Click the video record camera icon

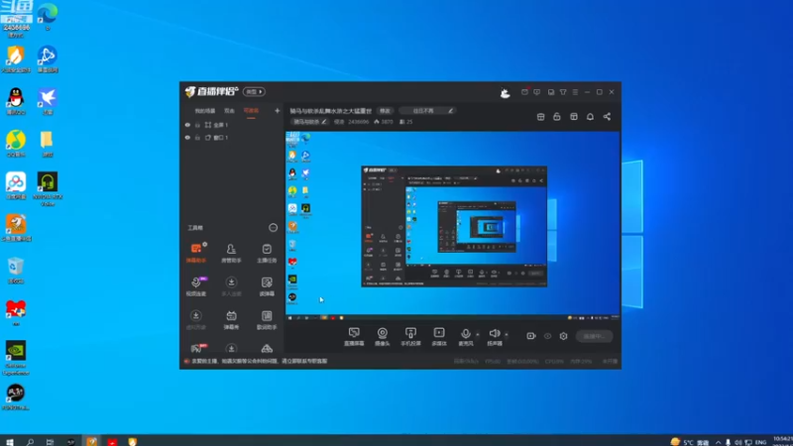(x=531, y=336)
